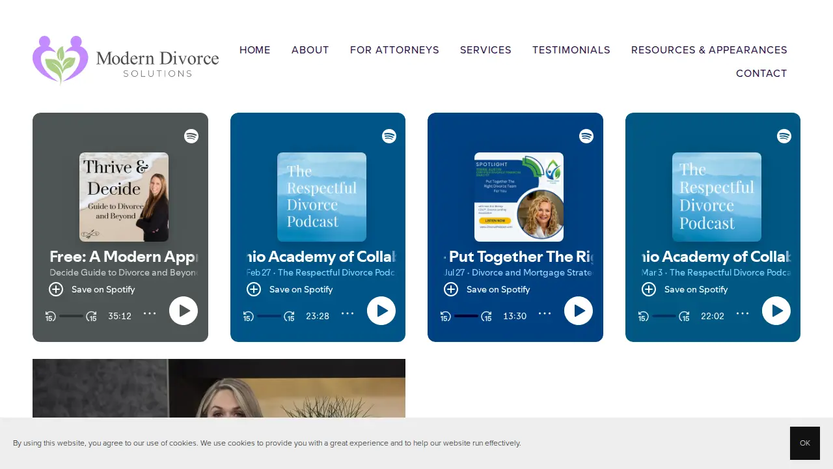The image size is (833, 469).
Task: Click the 'Decide Guide to Divorce and Beyond' subtitle
Action: (124, 273)
